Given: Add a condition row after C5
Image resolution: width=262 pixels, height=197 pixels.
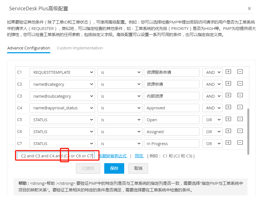Looking at the screenshot, I should [228, 119].
